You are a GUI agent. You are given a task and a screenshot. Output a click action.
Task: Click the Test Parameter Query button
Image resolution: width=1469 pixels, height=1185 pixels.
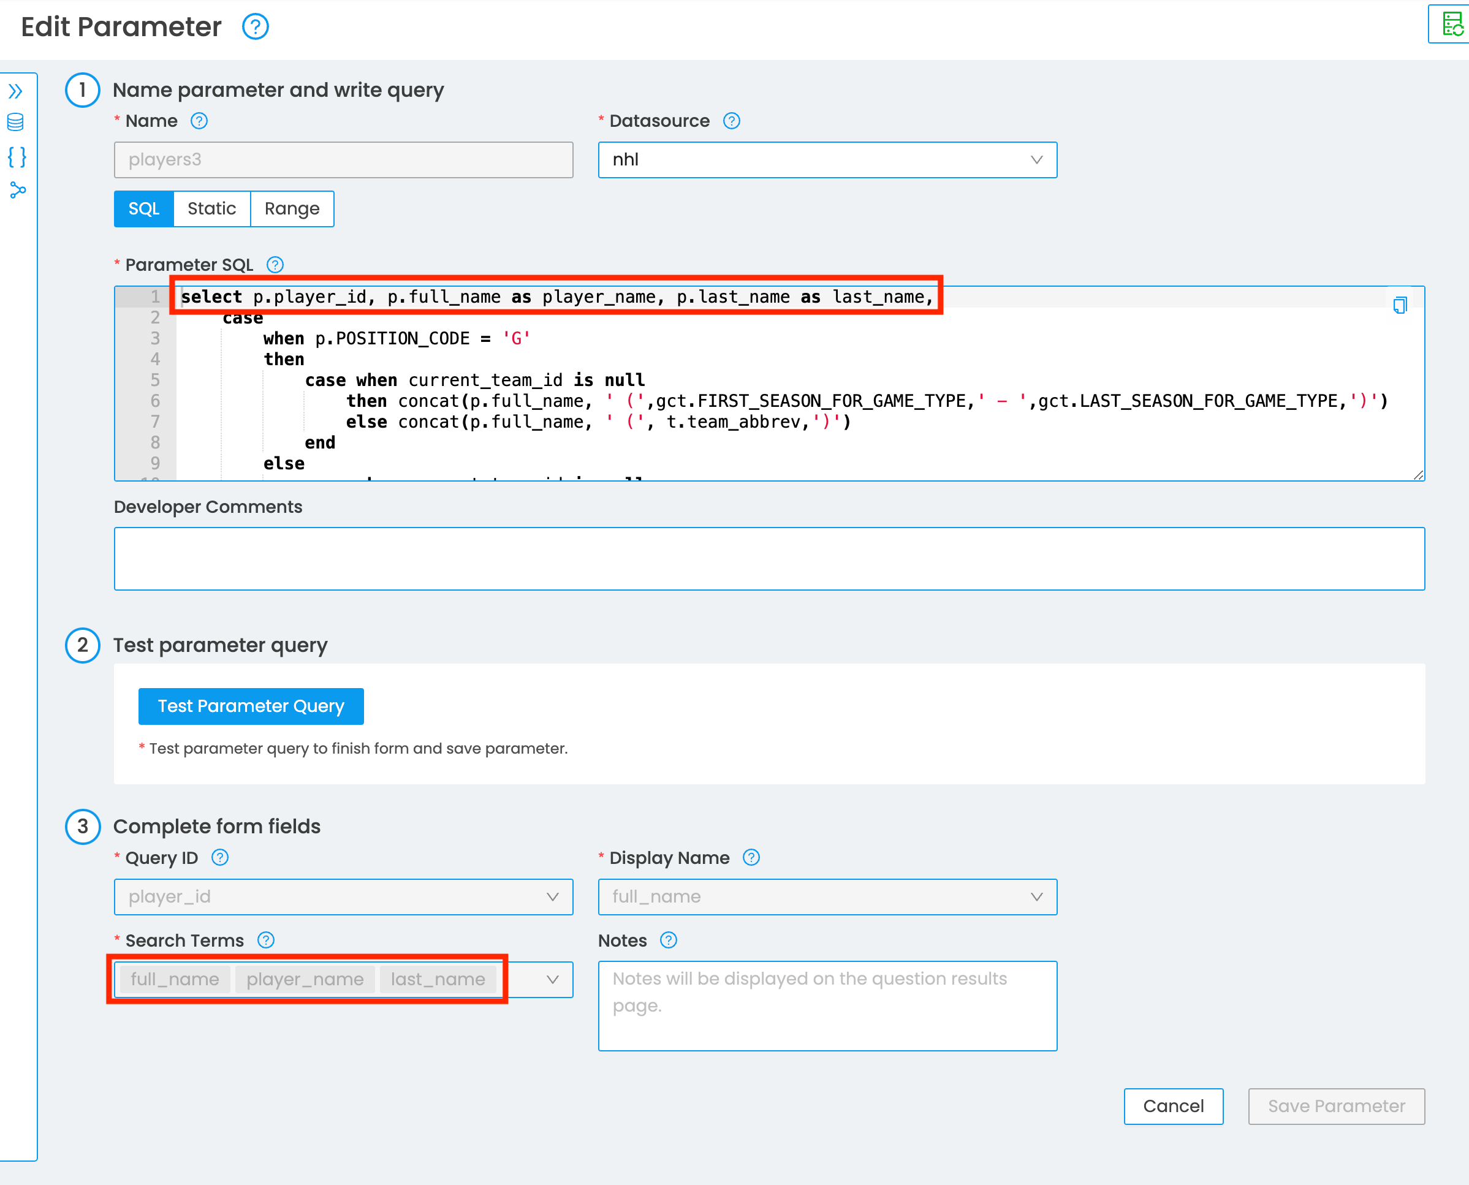click(x=251, y=706)
